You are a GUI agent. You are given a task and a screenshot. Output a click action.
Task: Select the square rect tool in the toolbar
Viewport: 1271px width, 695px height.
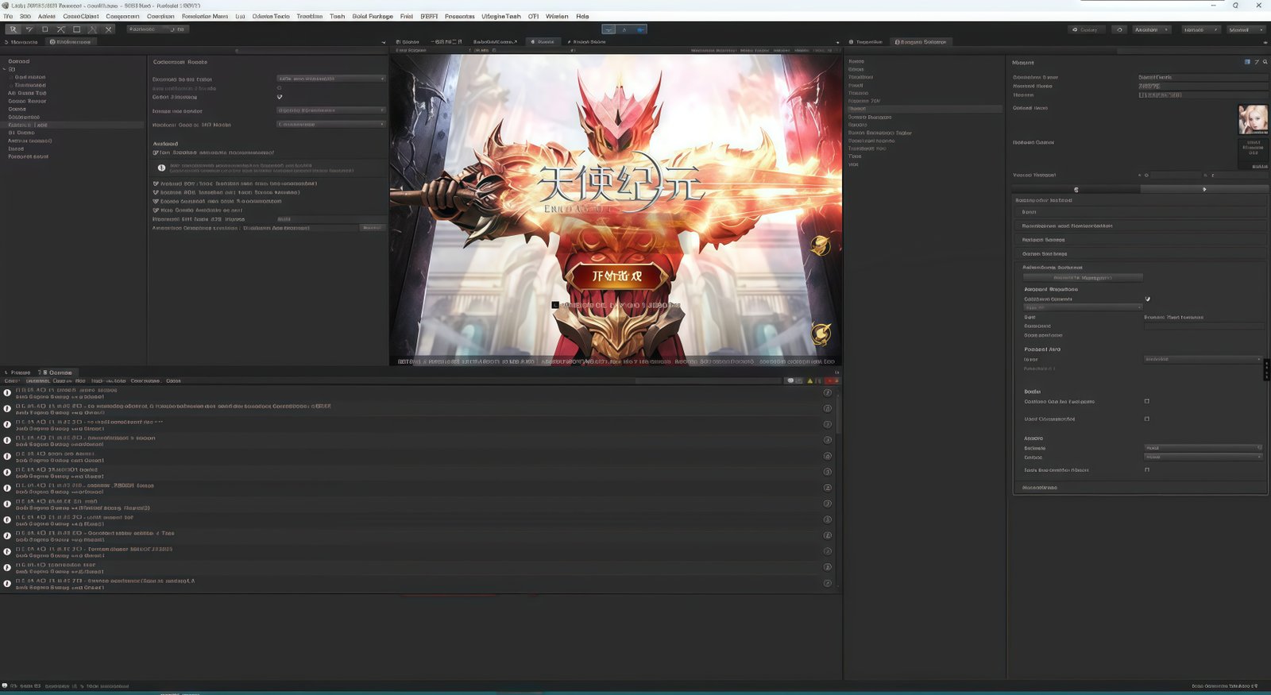pyautogui.click(x=76, y=29)
